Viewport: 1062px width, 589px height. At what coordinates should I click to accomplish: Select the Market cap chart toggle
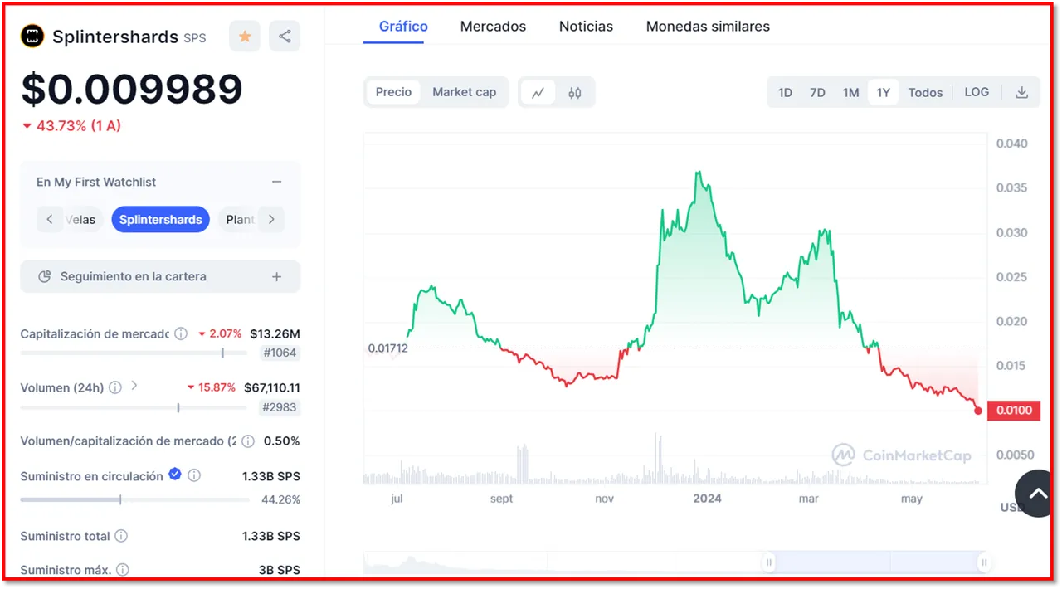tap(464, 92)
